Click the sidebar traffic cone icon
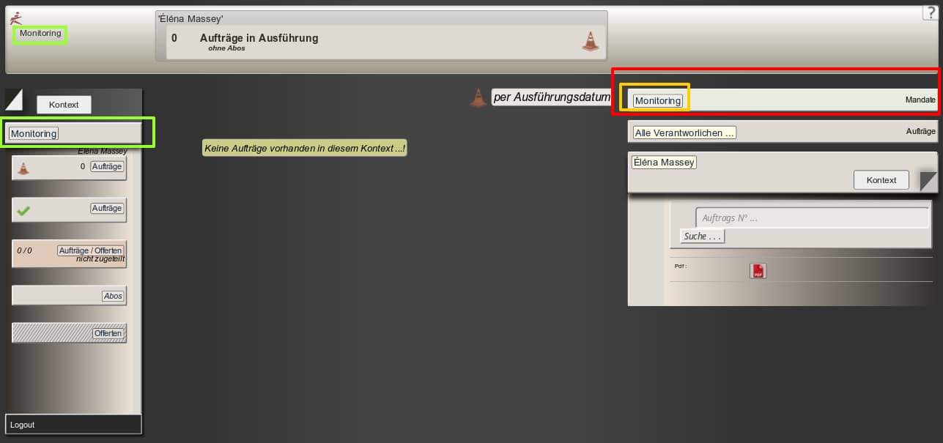943x443 pixels. click(23, 168)
